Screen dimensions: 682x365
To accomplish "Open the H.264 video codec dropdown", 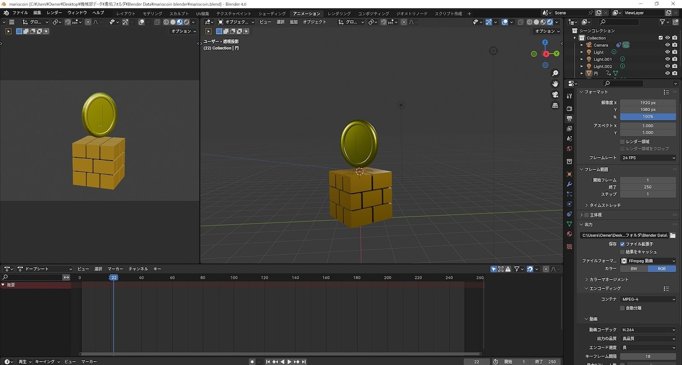I will pos(648,330).
